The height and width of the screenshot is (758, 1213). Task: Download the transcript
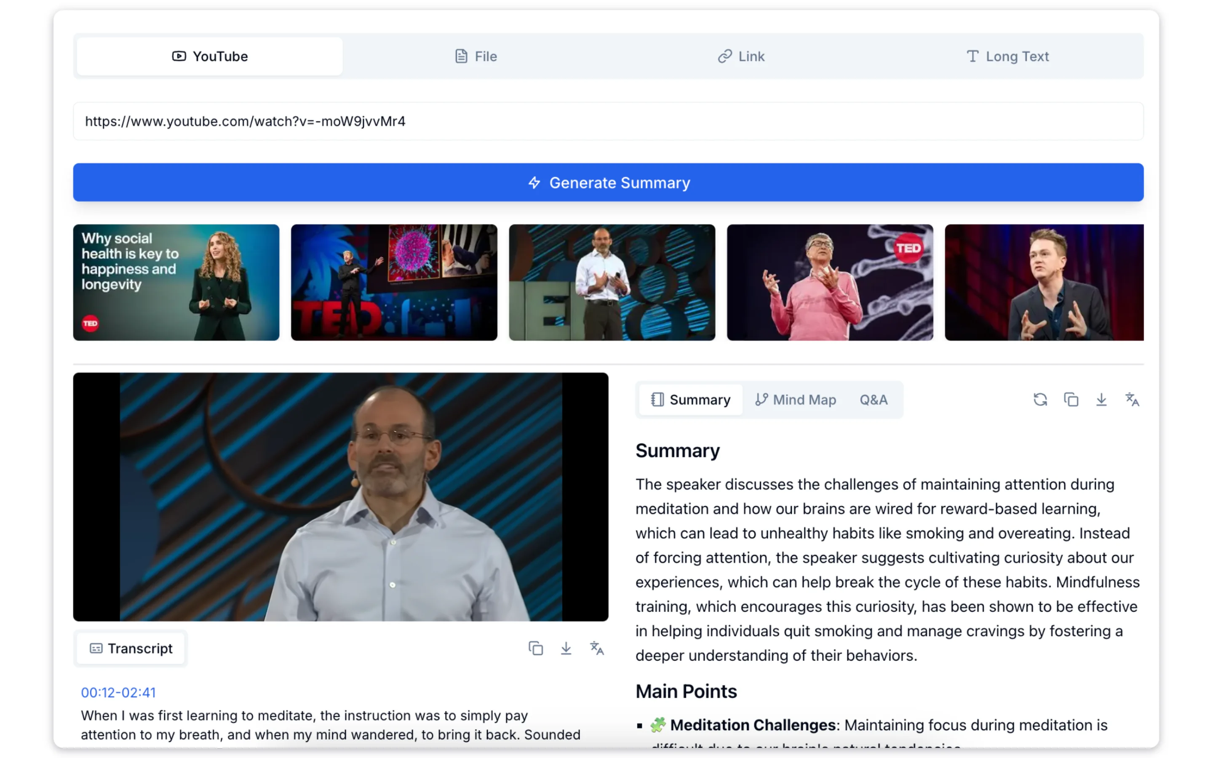pos(566,648)
